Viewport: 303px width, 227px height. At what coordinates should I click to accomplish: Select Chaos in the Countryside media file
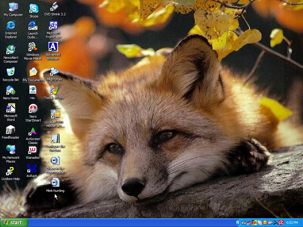pos(55,161)
